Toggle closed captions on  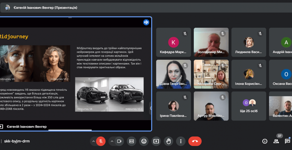click(x=132, y=141)
